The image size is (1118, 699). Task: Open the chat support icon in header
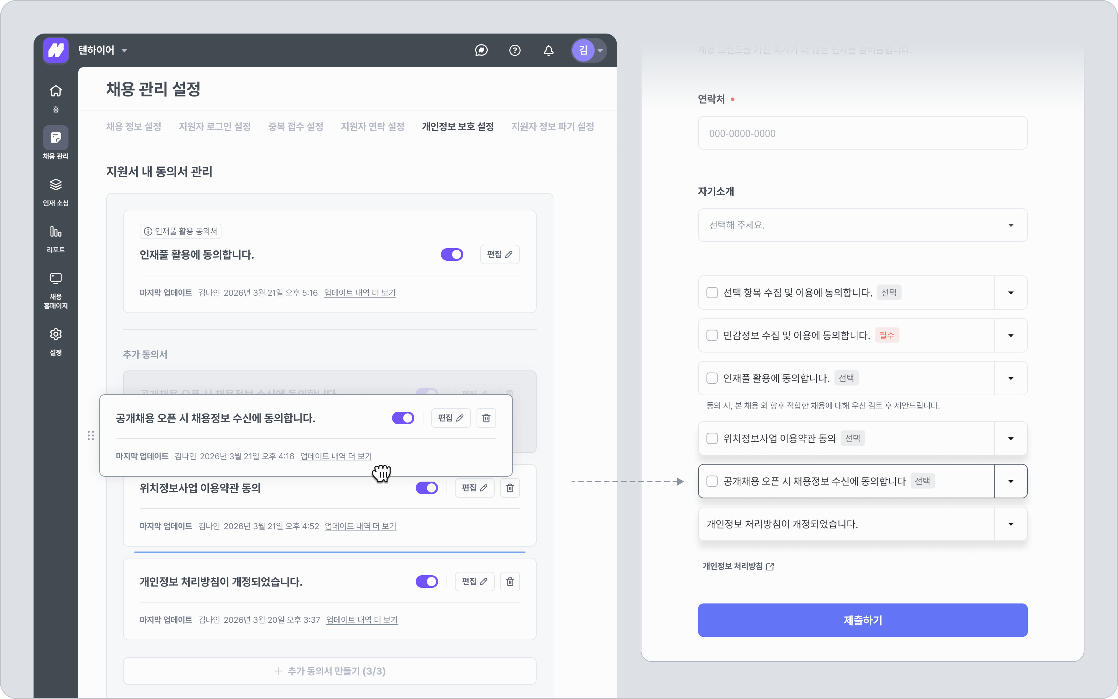[x=481, y=50]
